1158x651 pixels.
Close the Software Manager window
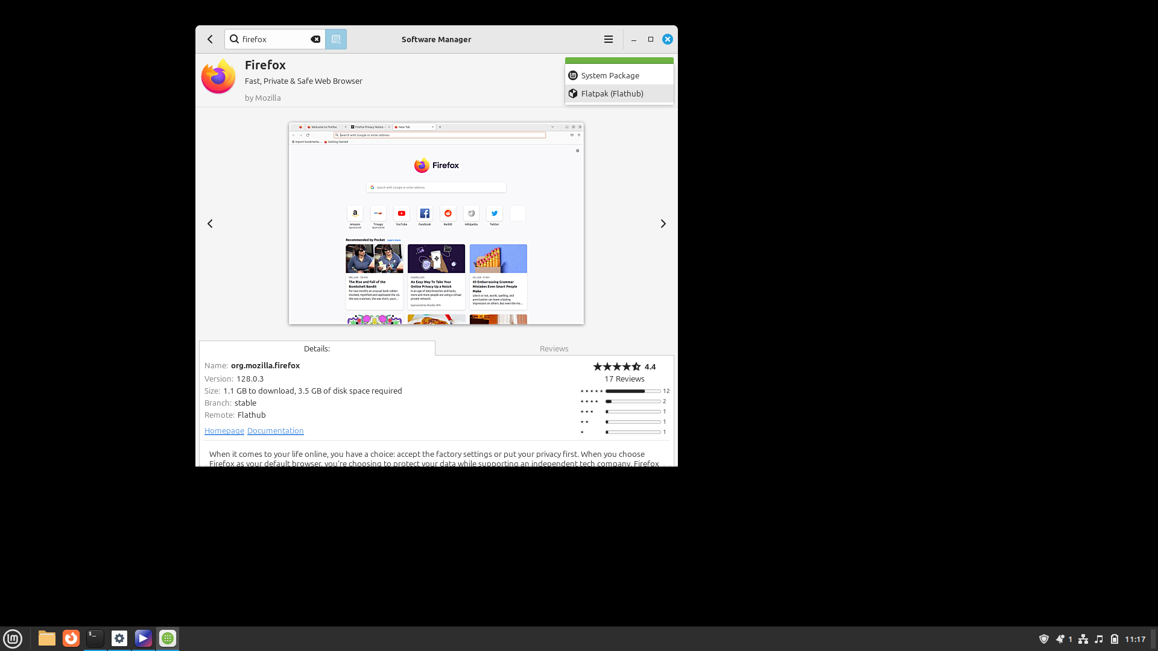pyautogui.click(x=668, y=39)
